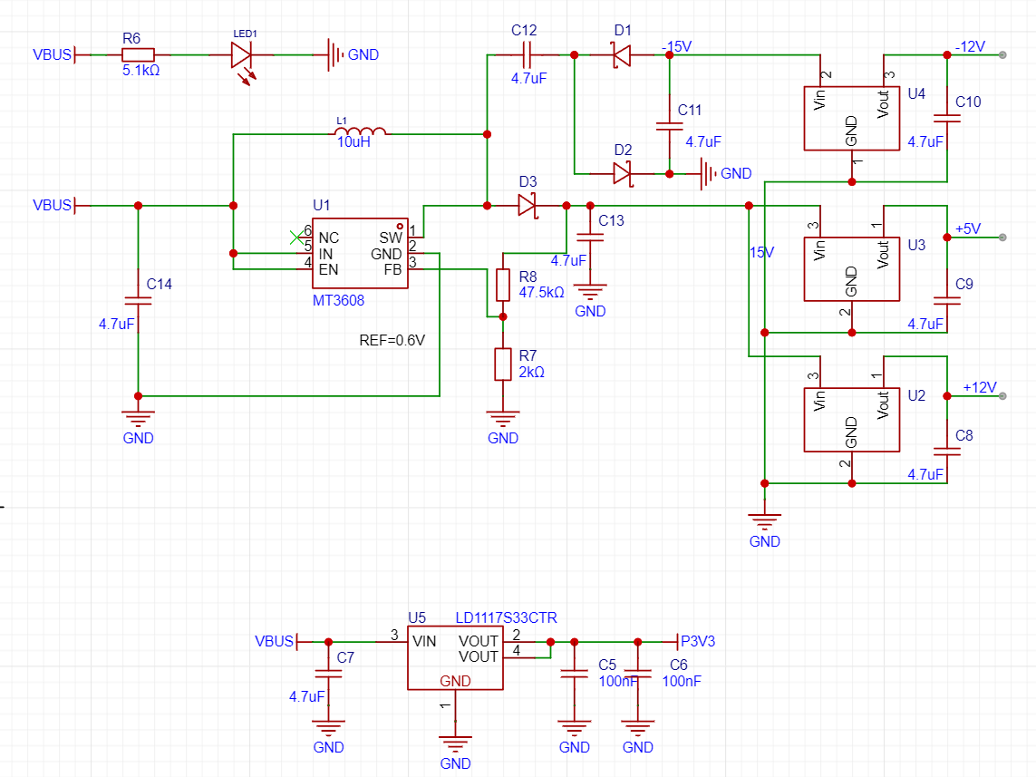This screenshot has width=1036, height=777.
Task: Click the C6 capacitor symbol
Action: click(x=637, y=674)
